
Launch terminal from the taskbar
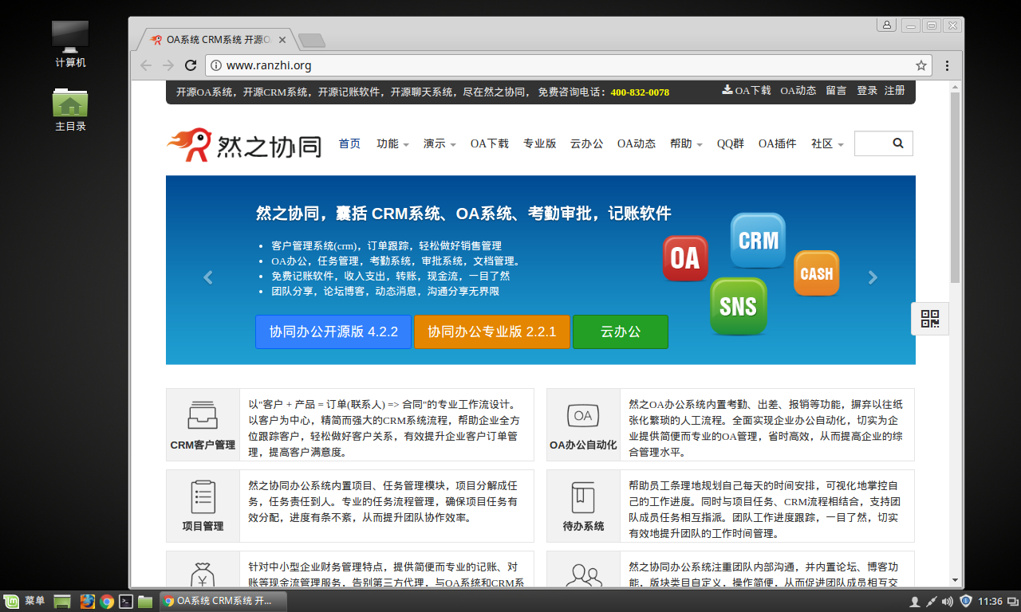pos(125,602)
